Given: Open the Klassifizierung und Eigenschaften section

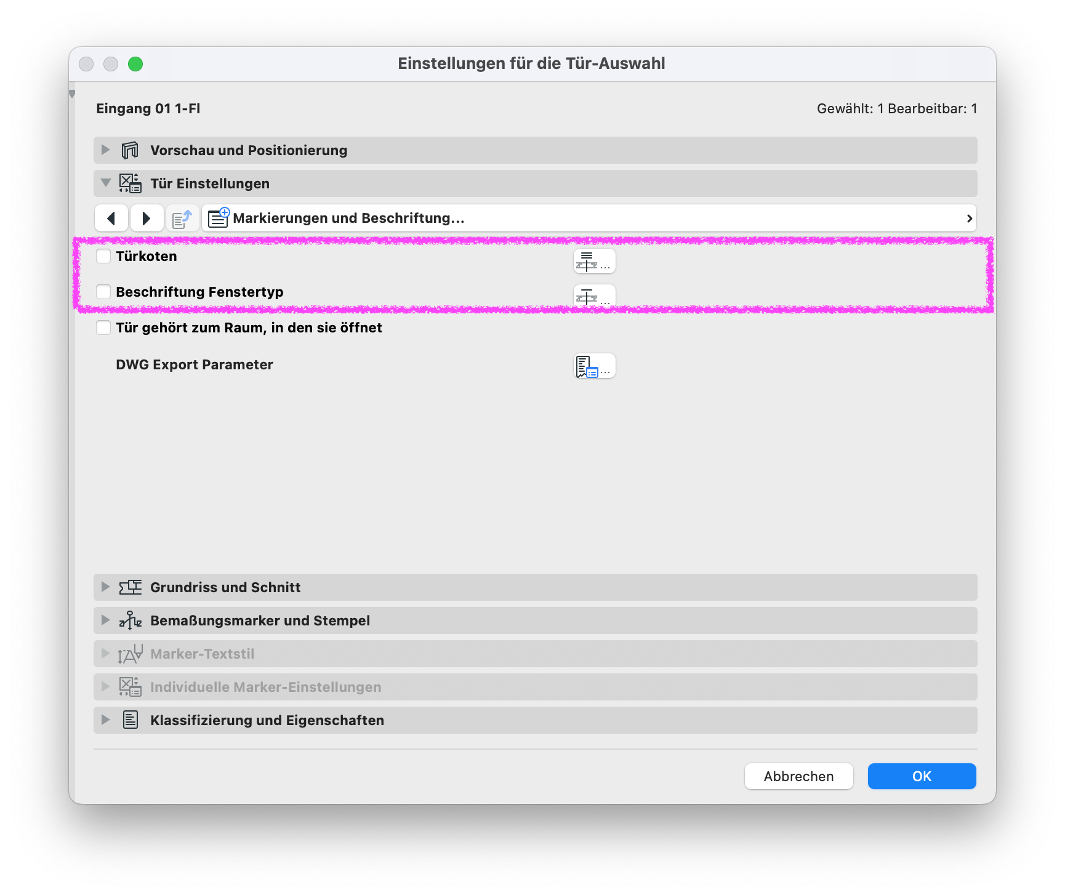Looking at the screenshot, I should [x=536, y=720].
